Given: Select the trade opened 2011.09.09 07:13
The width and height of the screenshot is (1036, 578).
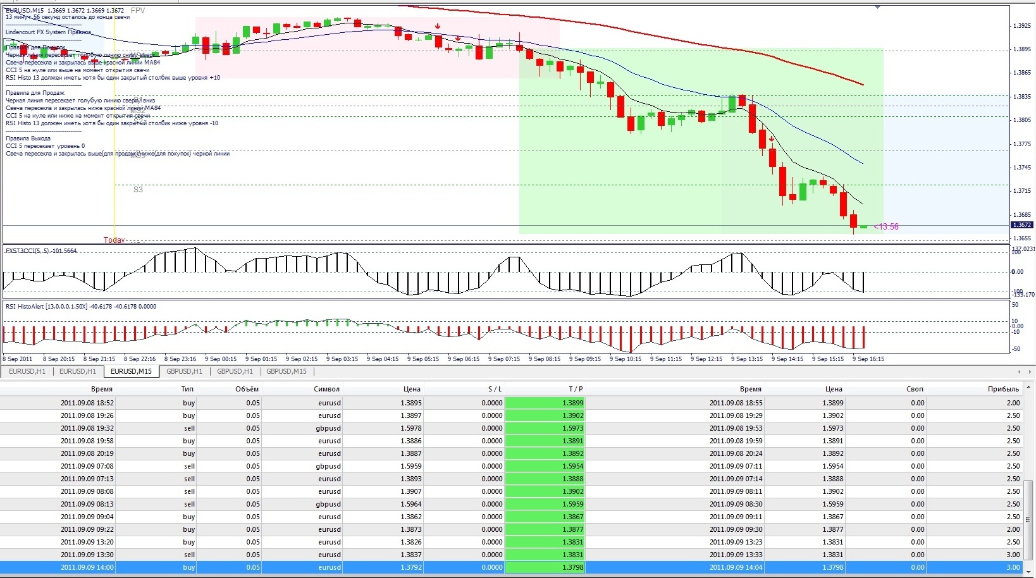Looking at the screenshot, I should point(511,479).
